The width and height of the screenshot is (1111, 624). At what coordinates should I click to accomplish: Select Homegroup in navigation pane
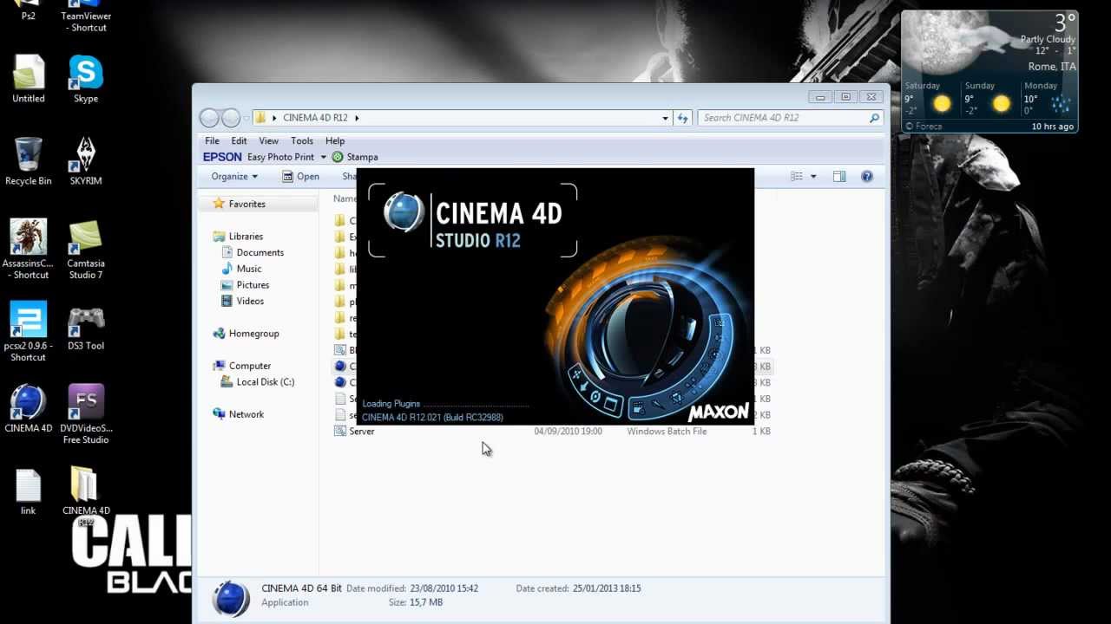pyautogui.click(x=253, y=333)
